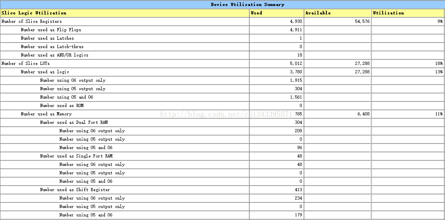Select Number used as Latches label
445x220 pixels.
[47, 38]
